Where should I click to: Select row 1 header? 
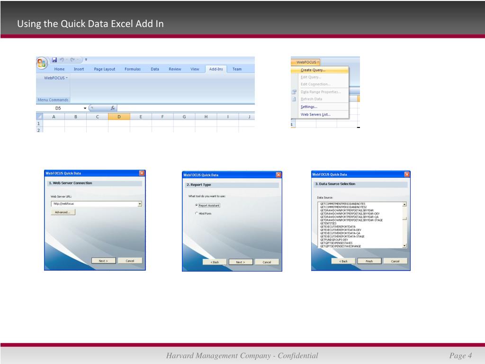pos(39,124)
